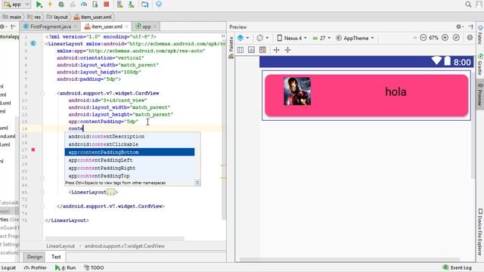Open the Gradle side panel
The image size is (484, 272).
[x=480, y=65]
